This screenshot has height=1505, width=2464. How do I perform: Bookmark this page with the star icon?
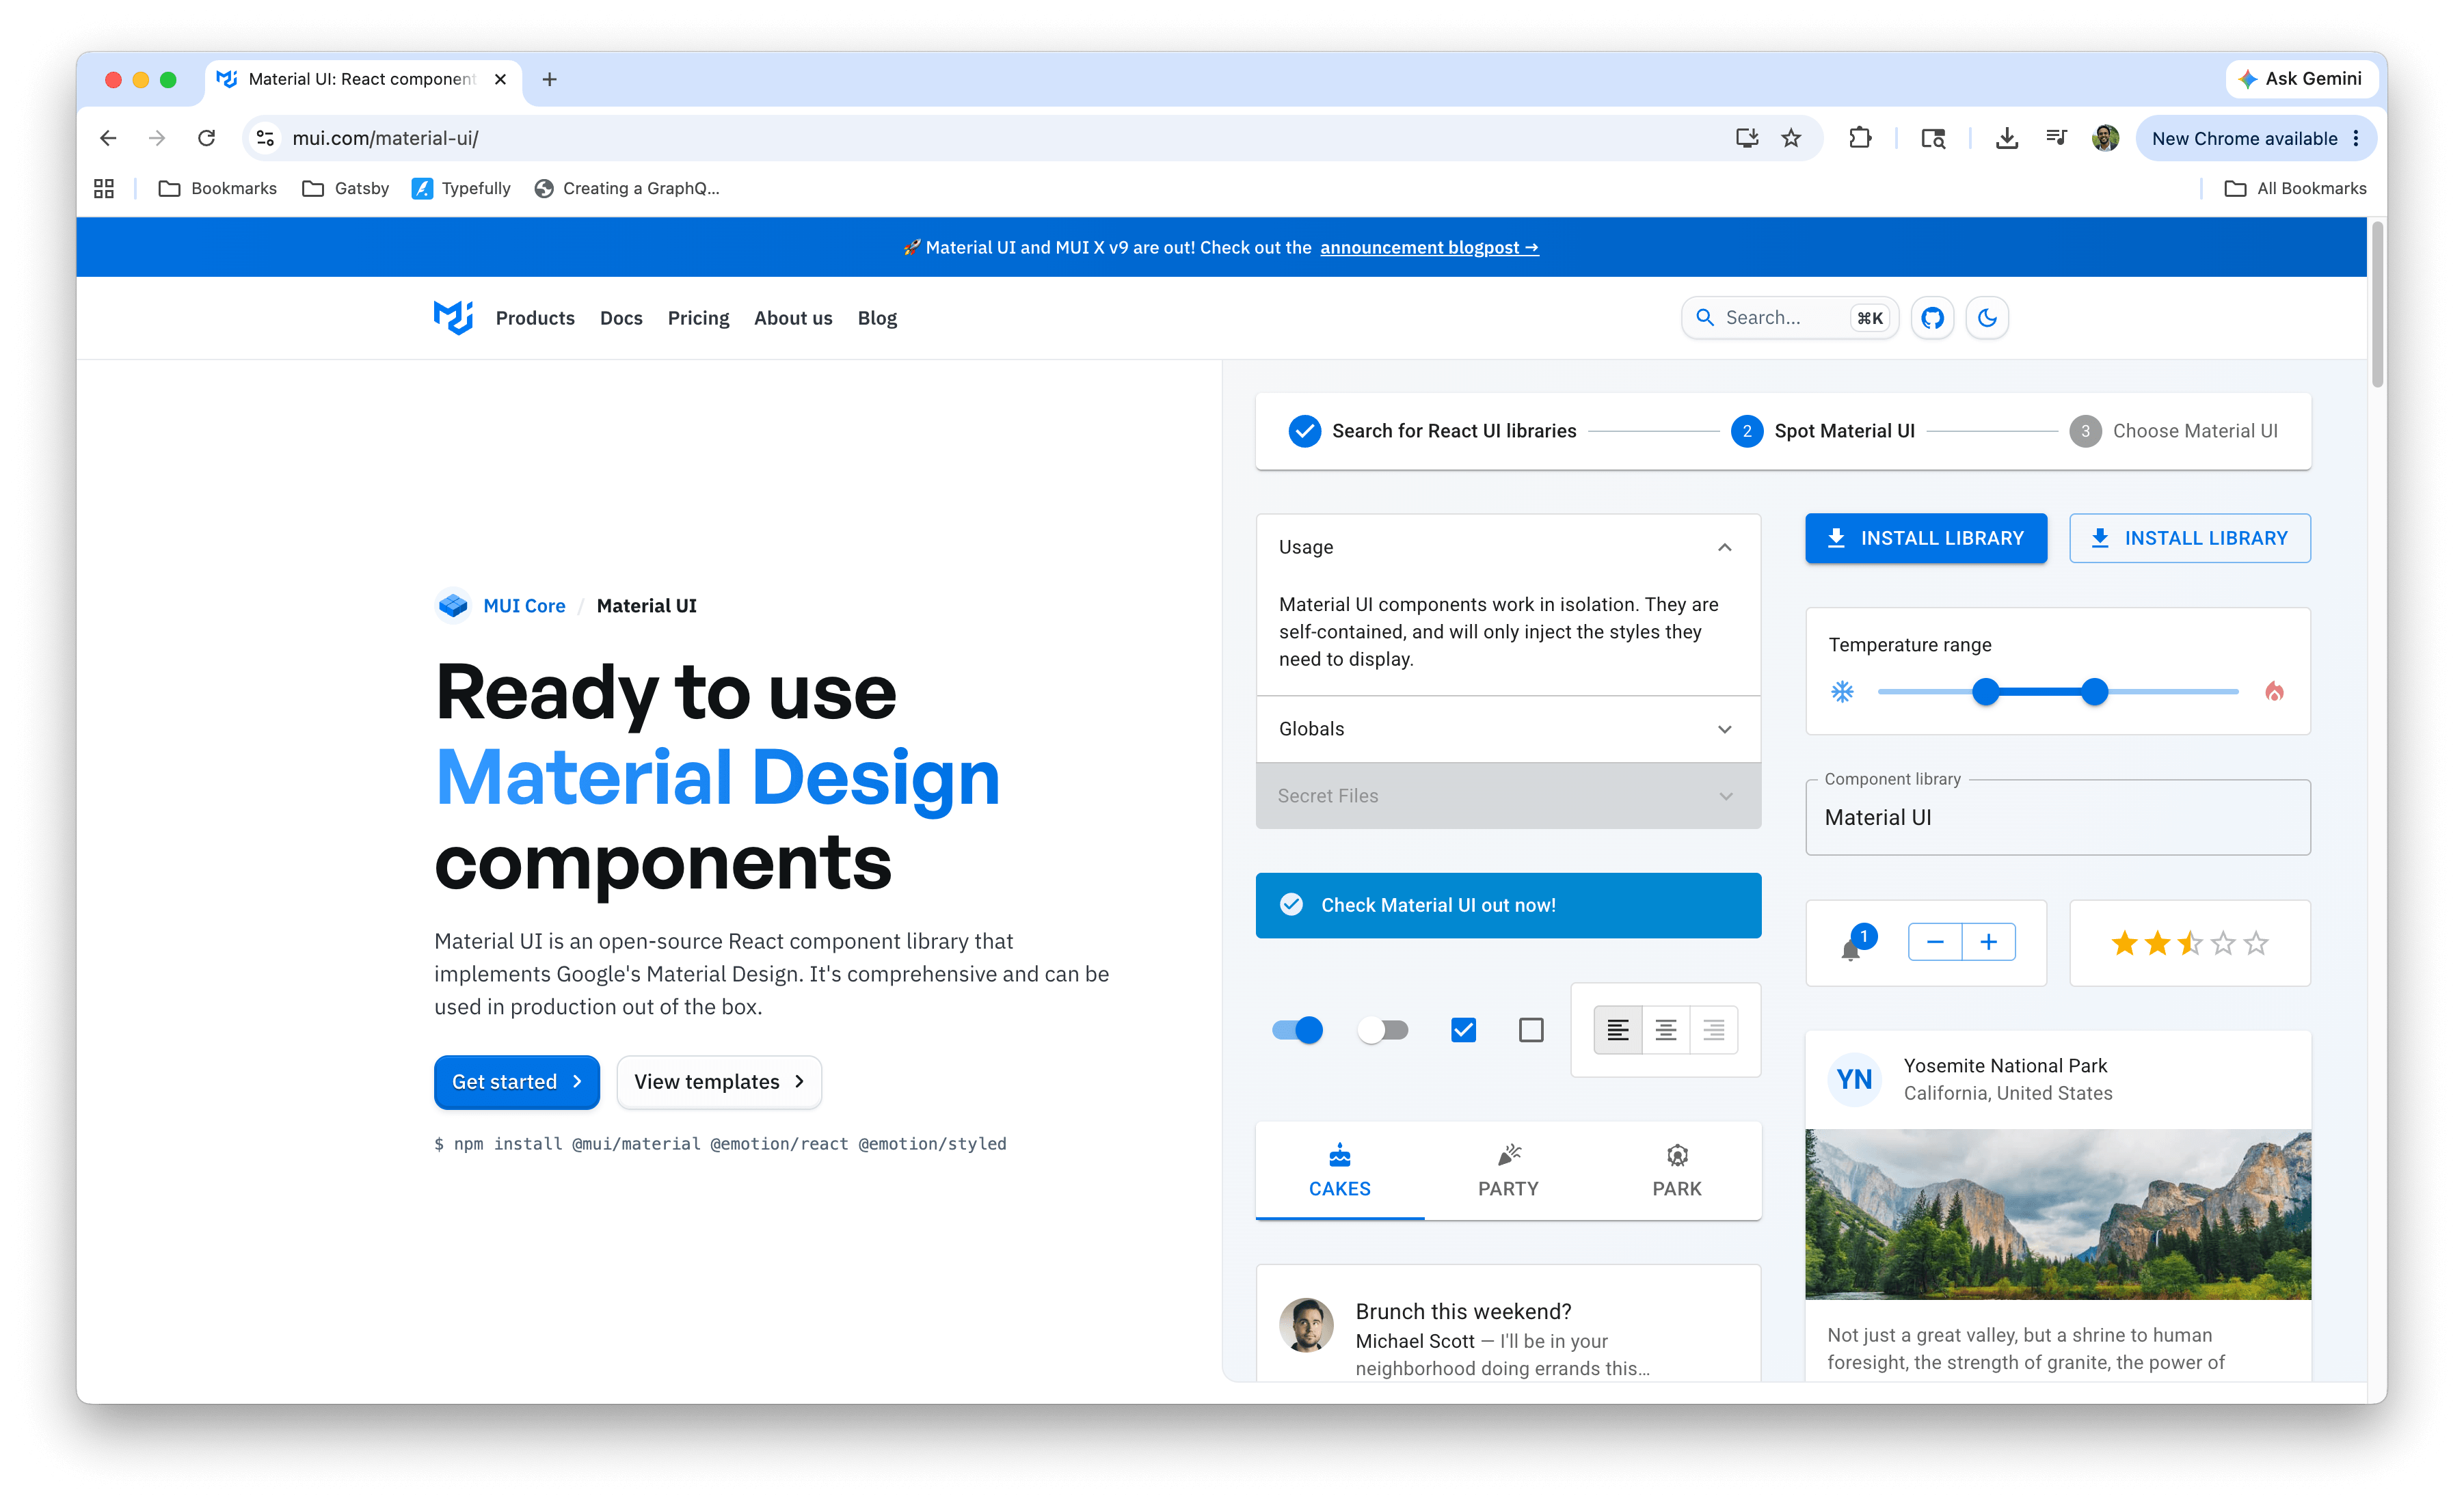pyautogui.click(x=1791, y=138)
